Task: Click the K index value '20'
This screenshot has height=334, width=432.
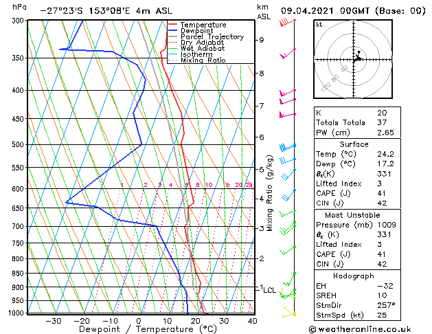Action: pos(382,113)
